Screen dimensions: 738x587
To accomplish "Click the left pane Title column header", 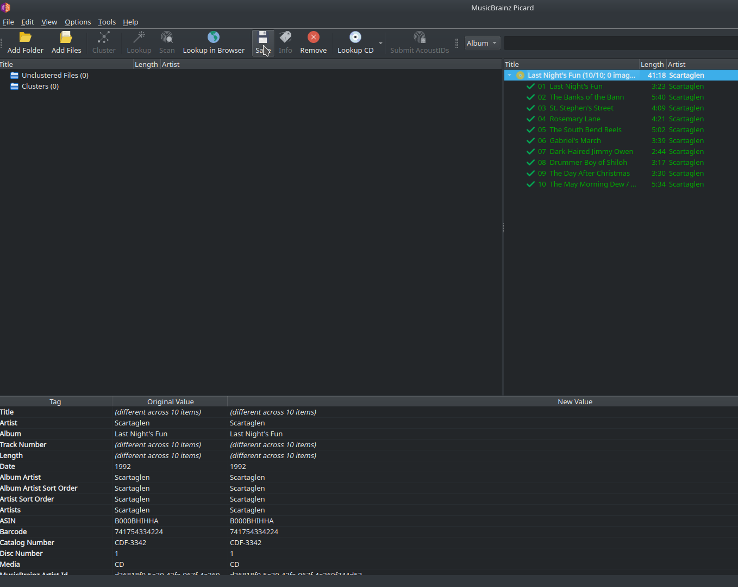I will [66, 64].
